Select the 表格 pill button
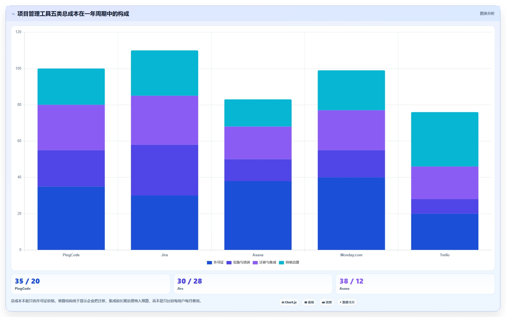Screen dimensions: 506x317 point(309,302)
